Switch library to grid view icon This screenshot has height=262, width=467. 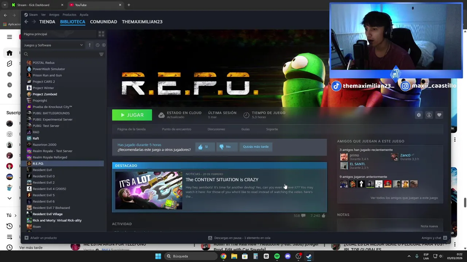pos(101,34)
